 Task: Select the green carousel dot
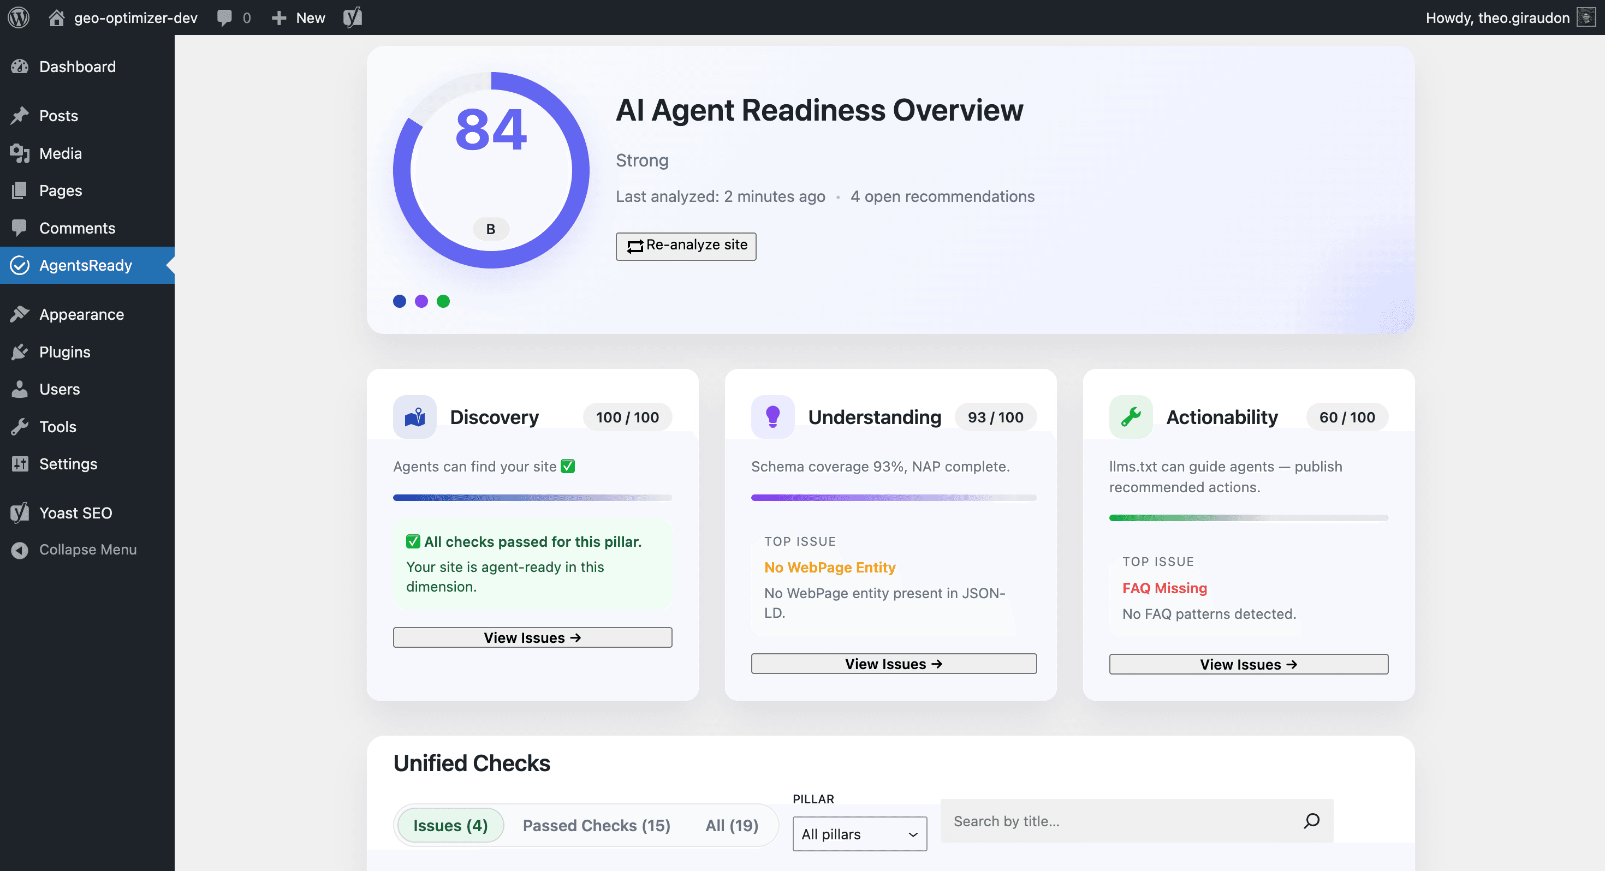point(444,301)
